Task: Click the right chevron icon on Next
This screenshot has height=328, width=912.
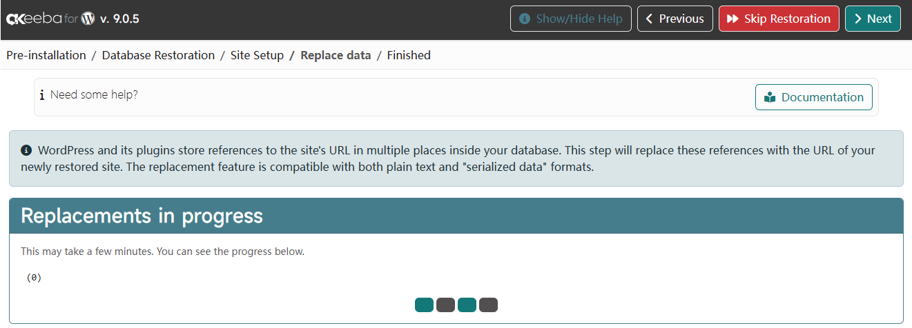Action: (x=858, y=19)
